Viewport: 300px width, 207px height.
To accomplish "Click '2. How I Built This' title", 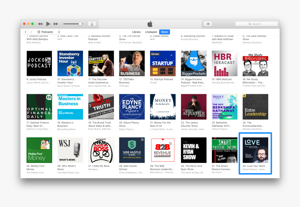I will pyautogui.click(x=68, y=36).
